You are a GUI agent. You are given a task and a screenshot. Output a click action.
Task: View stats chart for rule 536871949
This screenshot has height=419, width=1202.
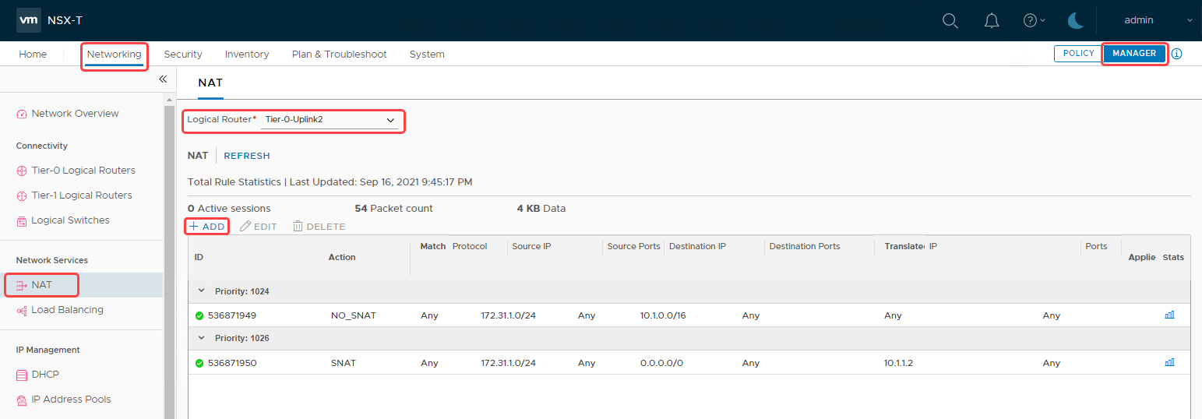coord(1169,315)
